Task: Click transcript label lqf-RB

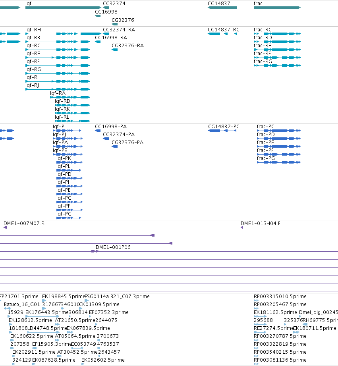Action: point(33,38)
